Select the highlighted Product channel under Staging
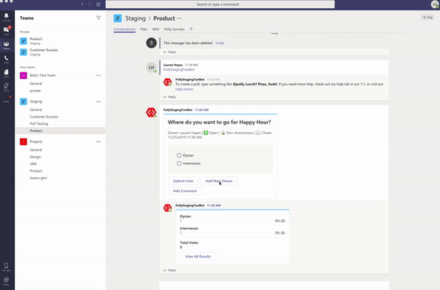The width and height of the screenshot is (440, 290). click(x=60, y=131)
